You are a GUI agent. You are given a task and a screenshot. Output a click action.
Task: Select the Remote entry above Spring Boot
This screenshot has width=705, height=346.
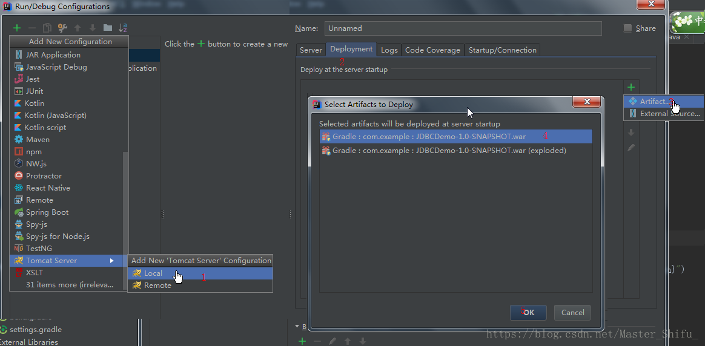click(x=66, y=200)
